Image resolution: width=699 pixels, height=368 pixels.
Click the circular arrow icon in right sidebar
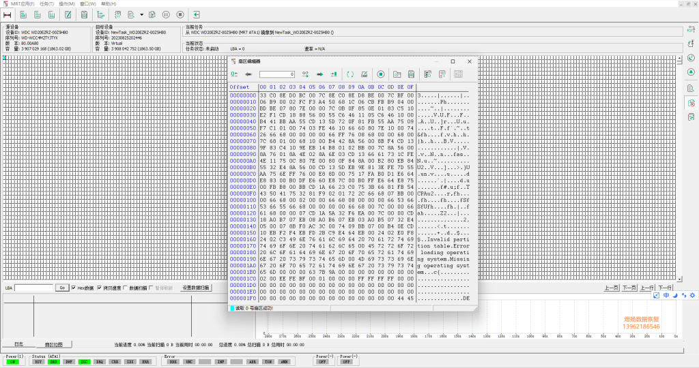(x=691, y=72)
